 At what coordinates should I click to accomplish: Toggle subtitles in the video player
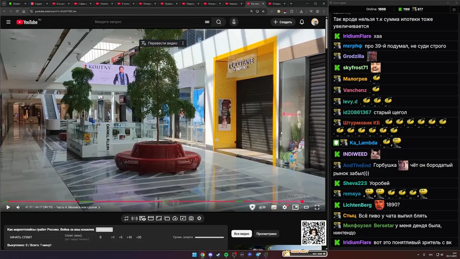pos(274,207)
